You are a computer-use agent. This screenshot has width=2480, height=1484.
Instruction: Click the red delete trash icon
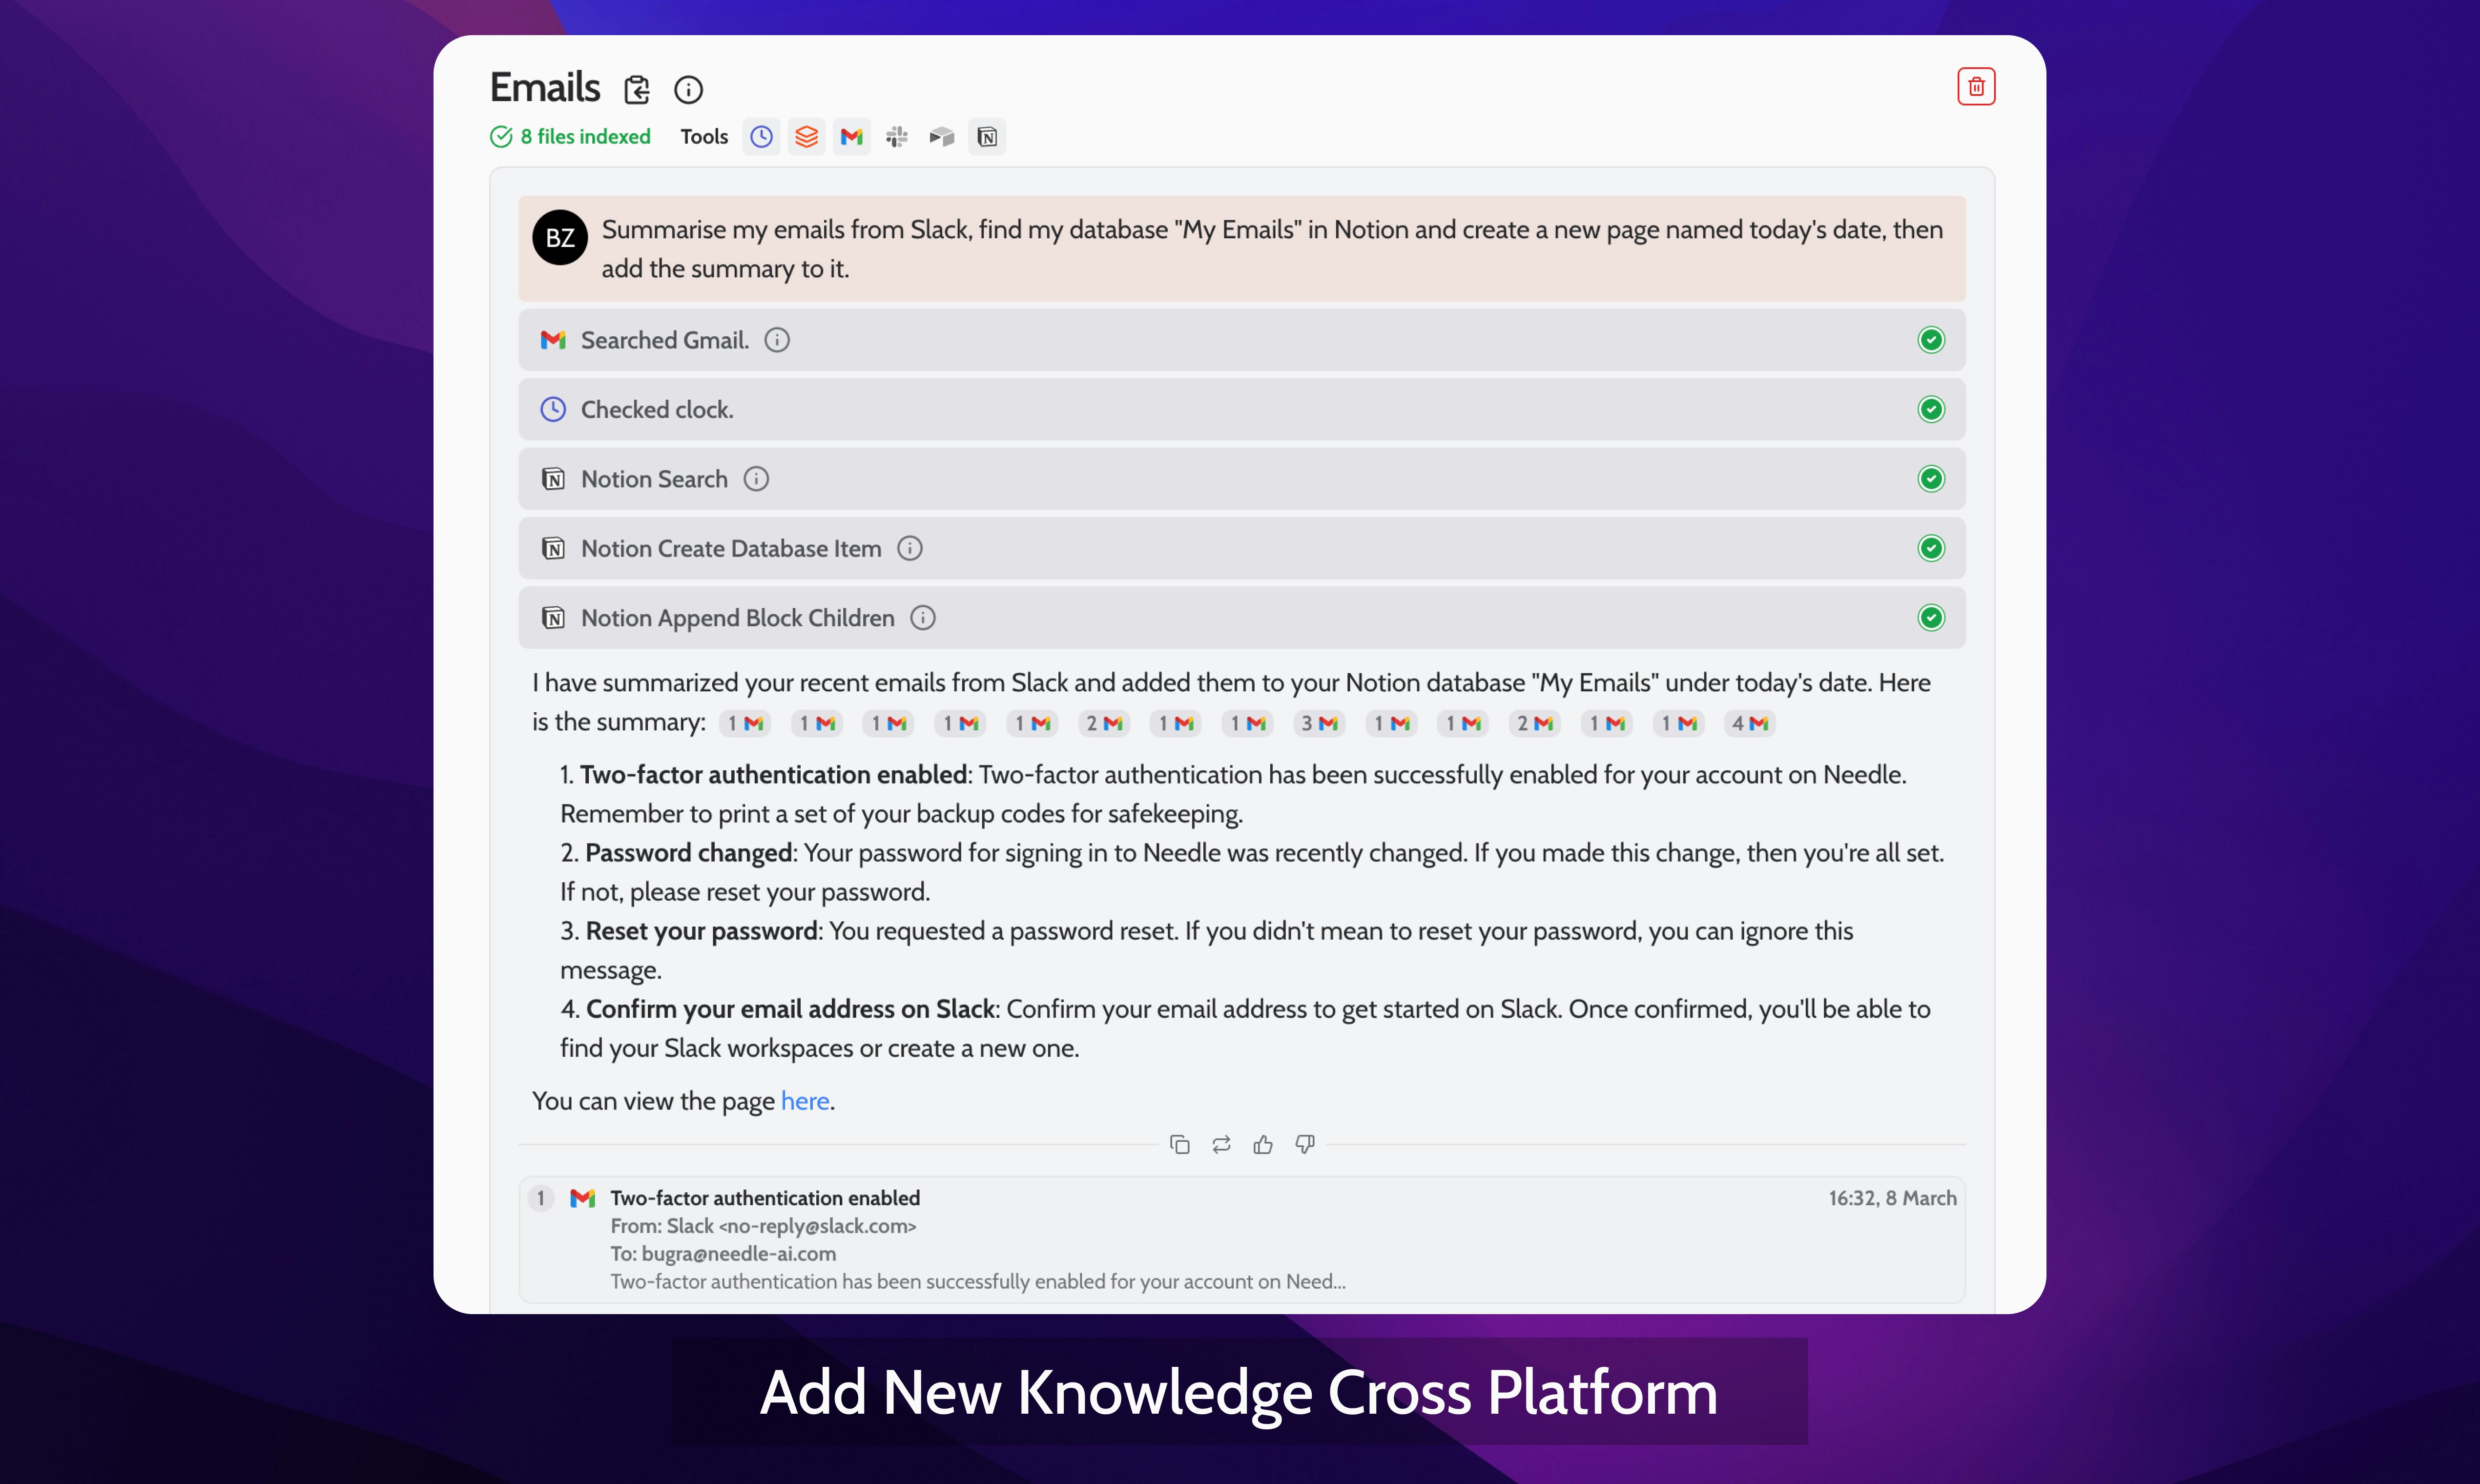click(x=1975, y=87)
